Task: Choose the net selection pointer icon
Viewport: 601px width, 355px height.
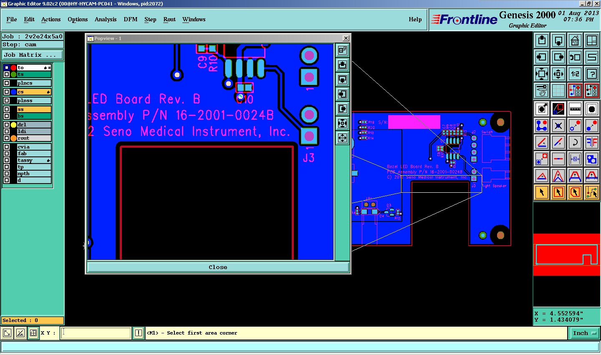Action: [x=592, y=192]
